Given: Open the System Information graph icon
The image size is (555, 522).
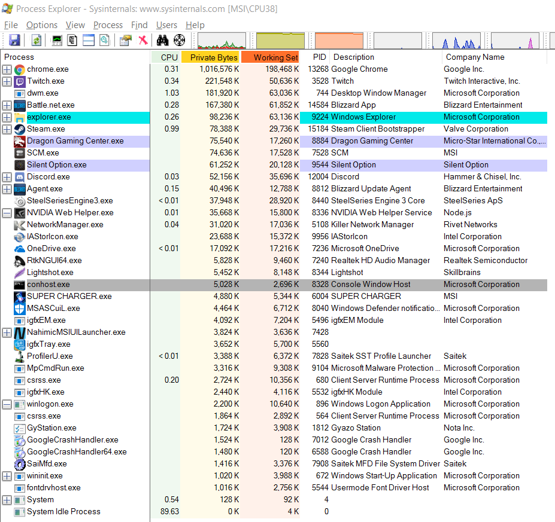Looking at the screenshot, I should 57,40.
